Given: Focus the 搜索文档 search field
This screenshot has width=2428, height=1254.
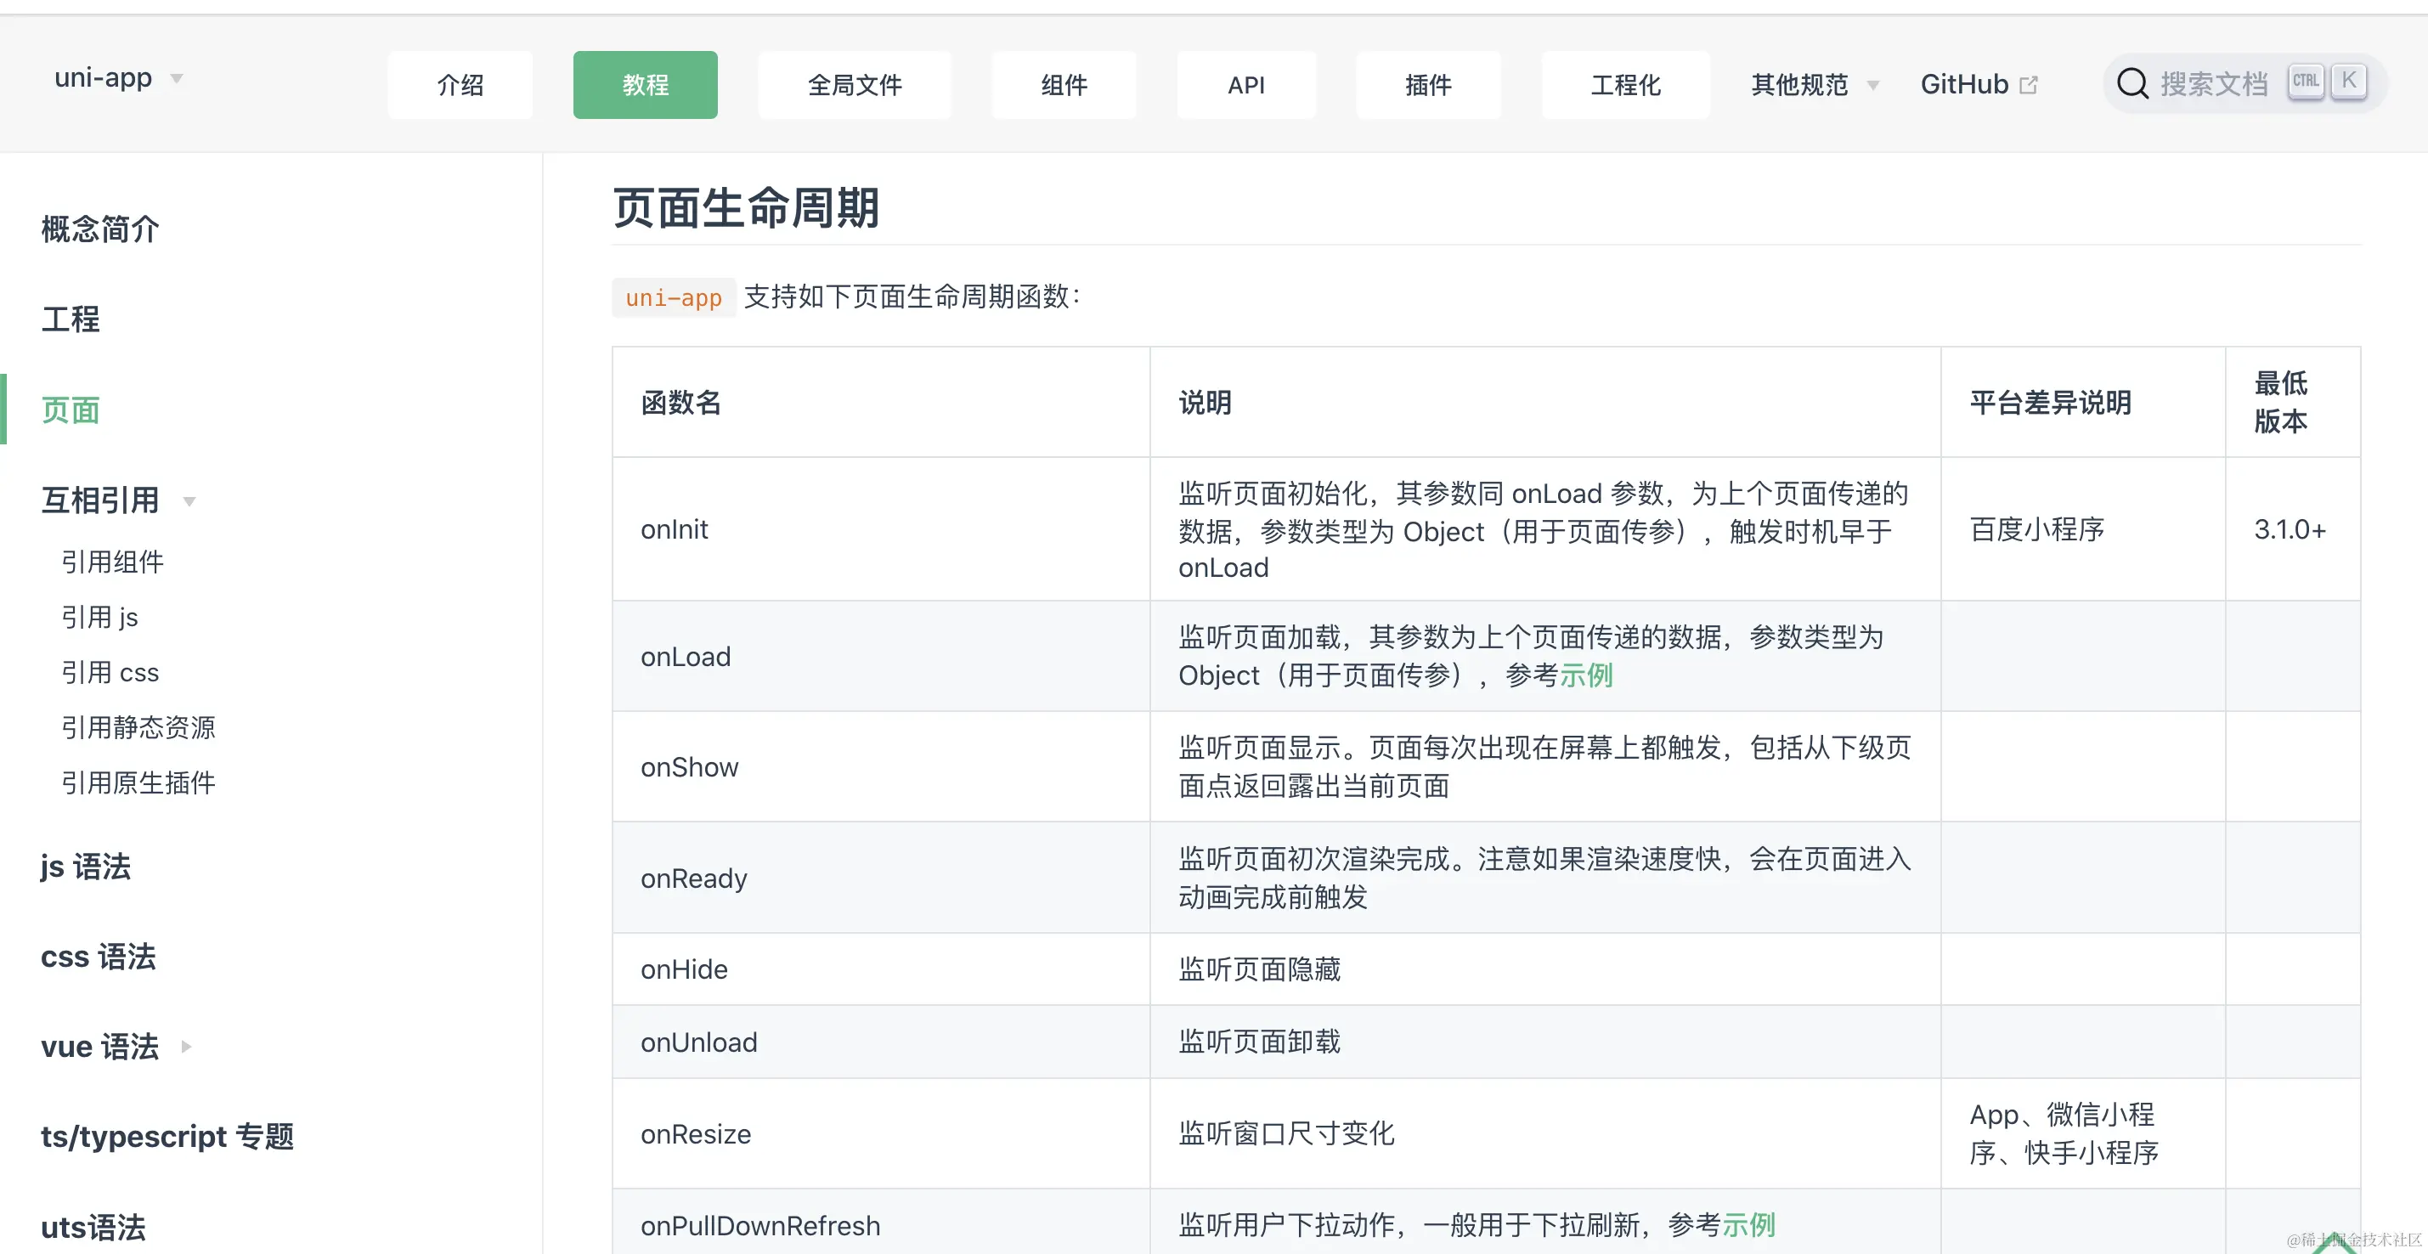Looking at the screenshot, I should [x=2213, y=84].
